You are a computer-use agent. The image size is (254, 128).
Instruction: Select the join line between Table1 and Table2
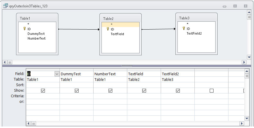(x=79, y=29)
